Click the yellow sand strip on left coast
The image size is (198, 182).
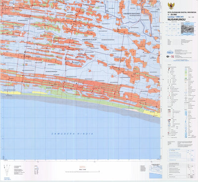10,93
